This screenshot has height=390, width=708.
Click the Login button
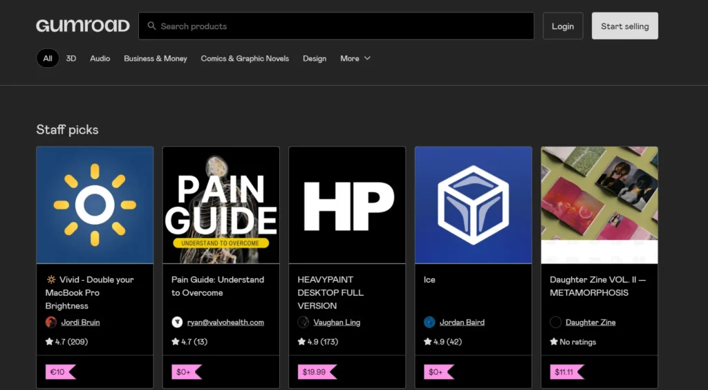pos(563,26)
